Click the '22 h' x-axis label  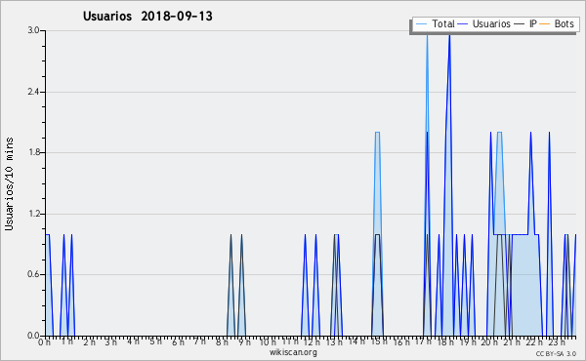click(533, 341)
